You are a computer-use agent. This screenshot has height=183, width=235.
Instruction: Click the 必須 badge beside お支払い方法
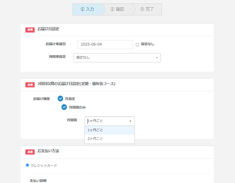30,152
